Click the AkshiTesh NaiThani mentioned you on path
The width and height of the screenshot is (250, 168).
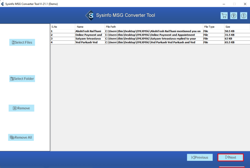(x=154, y=31)
